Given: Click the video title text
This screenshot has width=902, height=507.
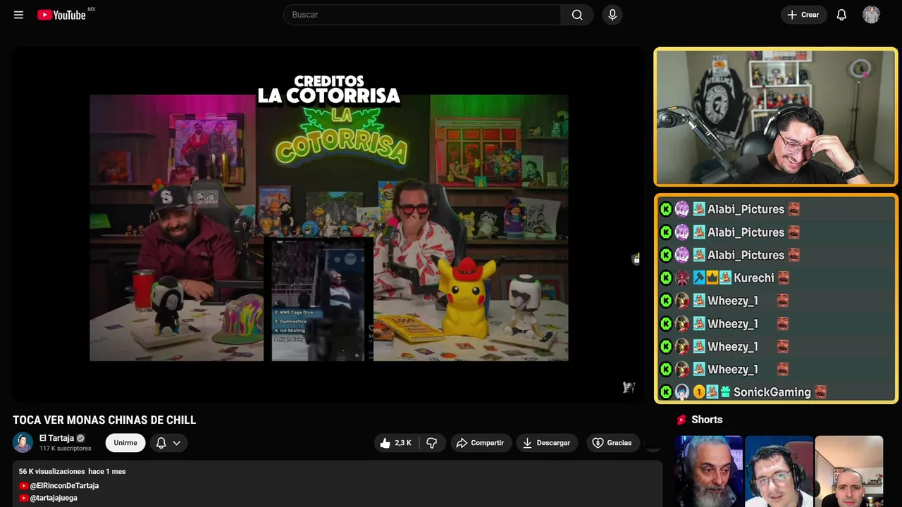Looking at the screenshot, I should [104, 420].
